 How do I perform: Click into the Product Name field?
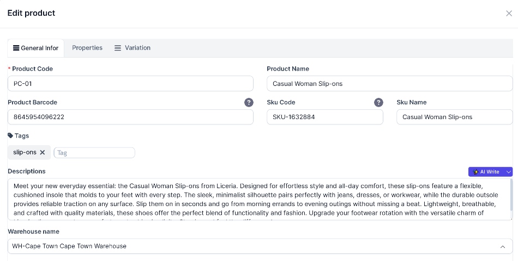(x=390, y=84)
